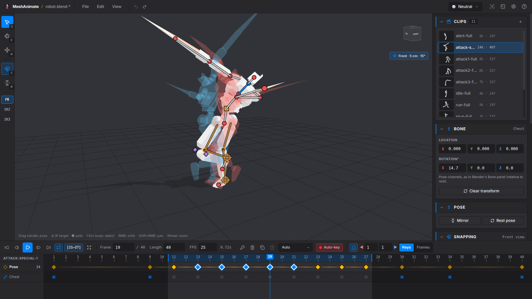Screen dimensions: 532x299
Task: Open the Edit menu
Action: 100,7
